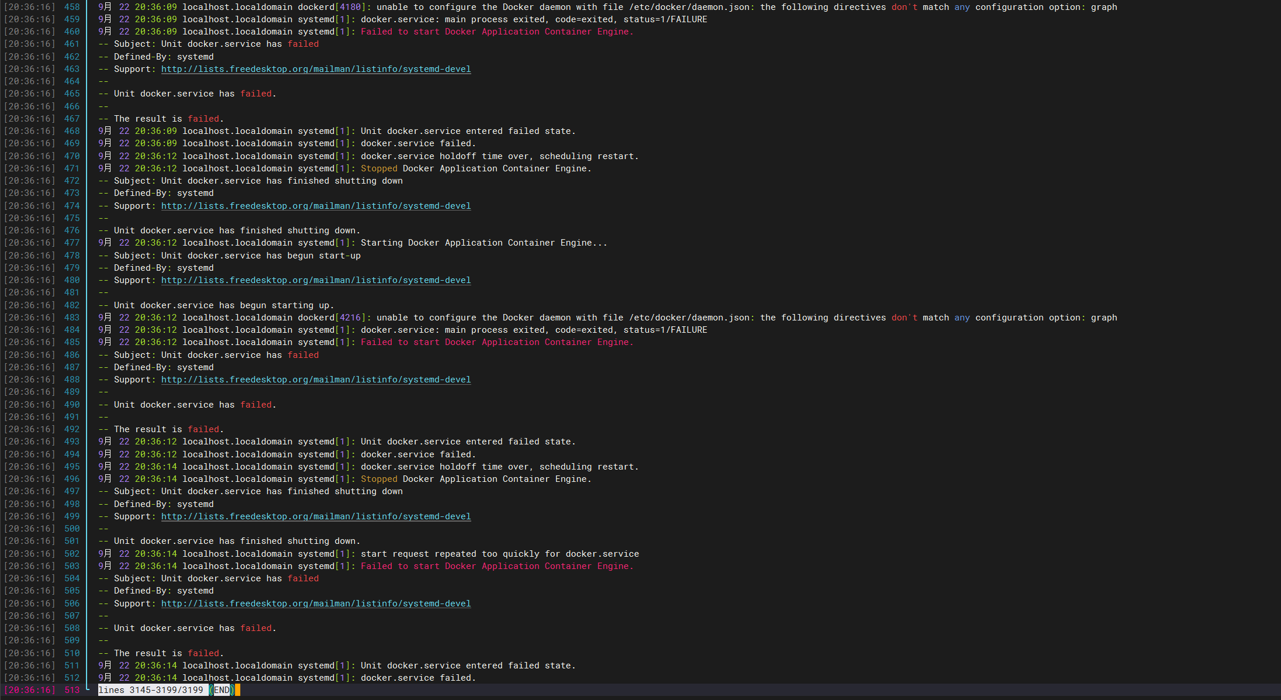This screenshot has height=700, width=1281.
Task: Select the red timestamp beside line 513
Action: click(x=30, y=690)
